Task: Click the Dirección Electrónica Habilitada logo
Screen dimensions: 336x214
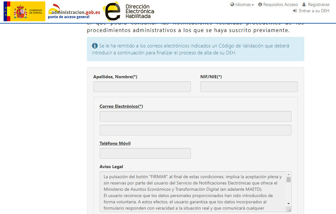Action: (129, 11)
